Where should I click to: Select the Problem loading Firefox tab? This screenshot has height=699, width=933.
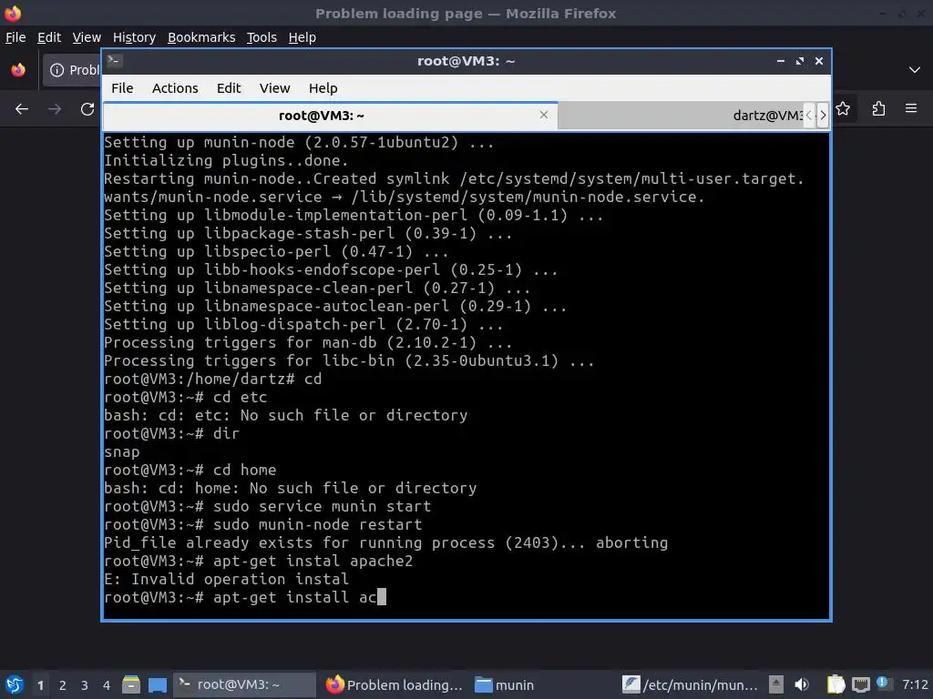[x=72, y=70]
